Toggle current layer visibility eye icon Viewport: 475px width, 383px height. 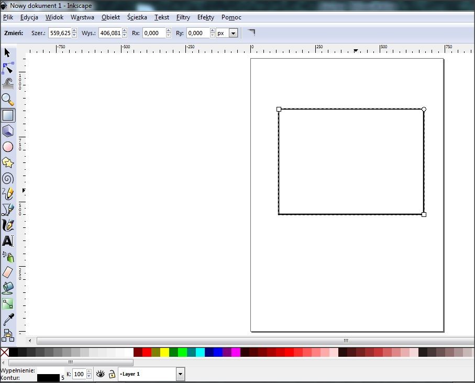(x=100, y=374)
